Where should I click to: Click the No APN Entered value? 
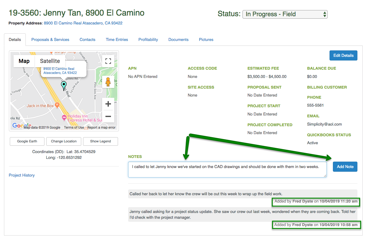[143, 77]
